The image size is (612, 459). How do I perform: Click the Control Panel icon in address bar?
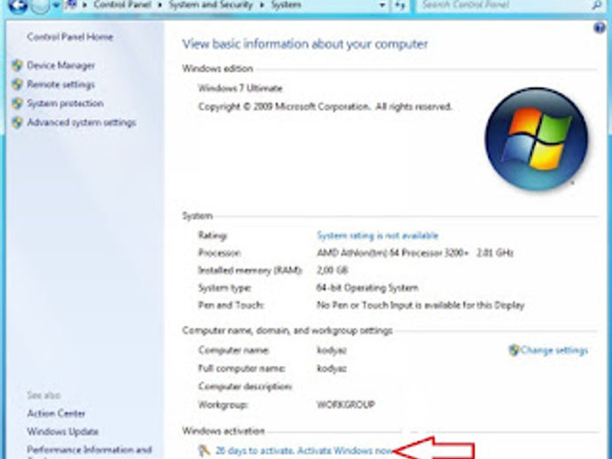point(72,5)
